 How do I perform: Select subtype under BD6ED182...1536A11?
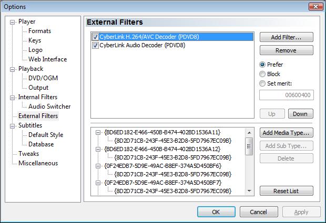coord(173,141)
